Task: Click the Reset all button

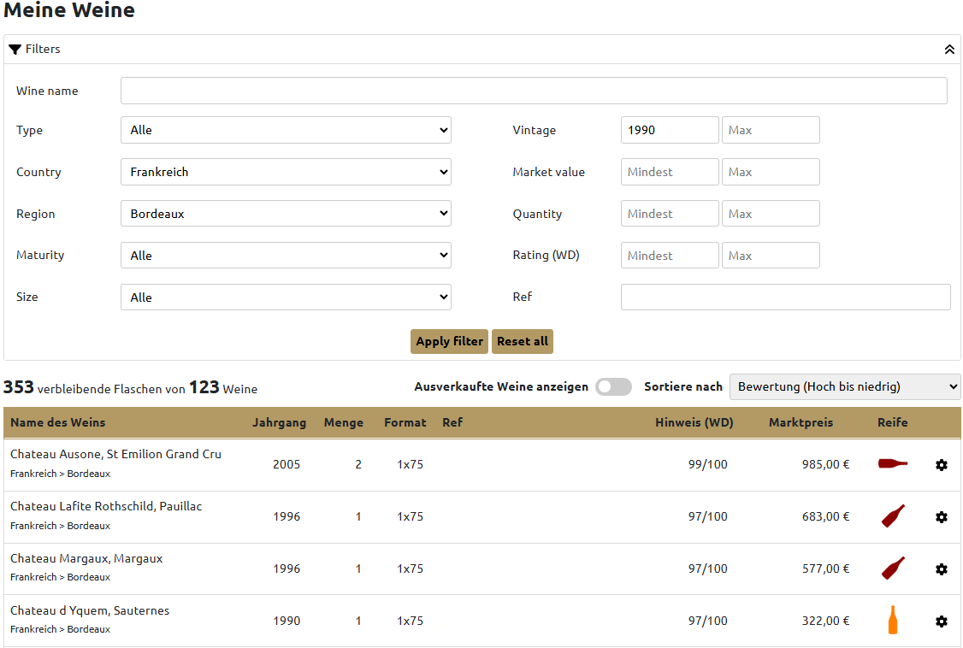Action: coord(522,341)
